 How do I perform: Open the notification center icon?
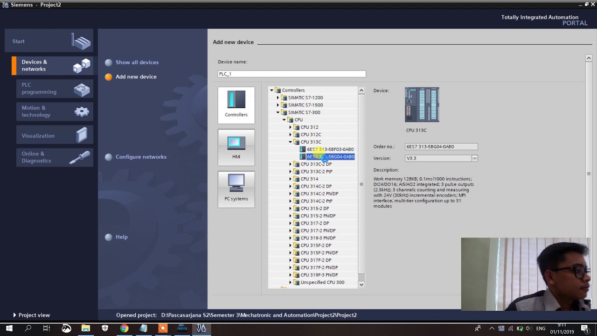click(x=584, y=329)
